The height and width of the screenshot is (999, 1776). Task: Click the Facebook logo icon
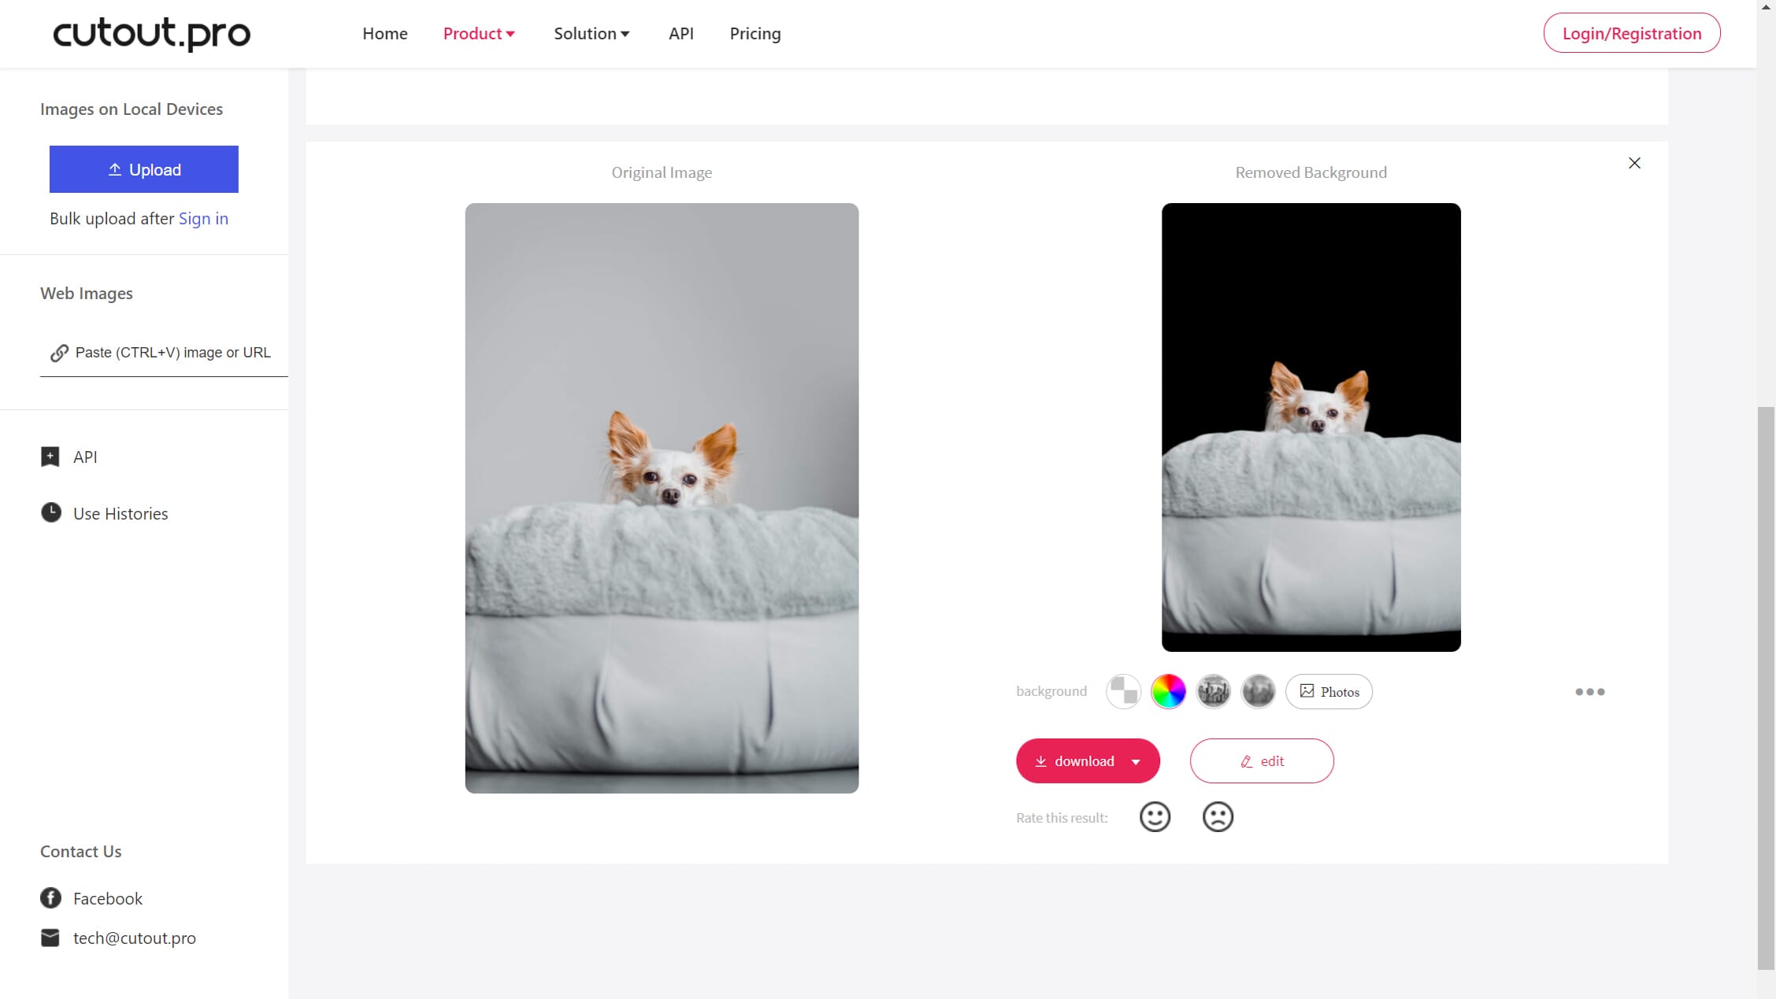click(x=50, y=897)
